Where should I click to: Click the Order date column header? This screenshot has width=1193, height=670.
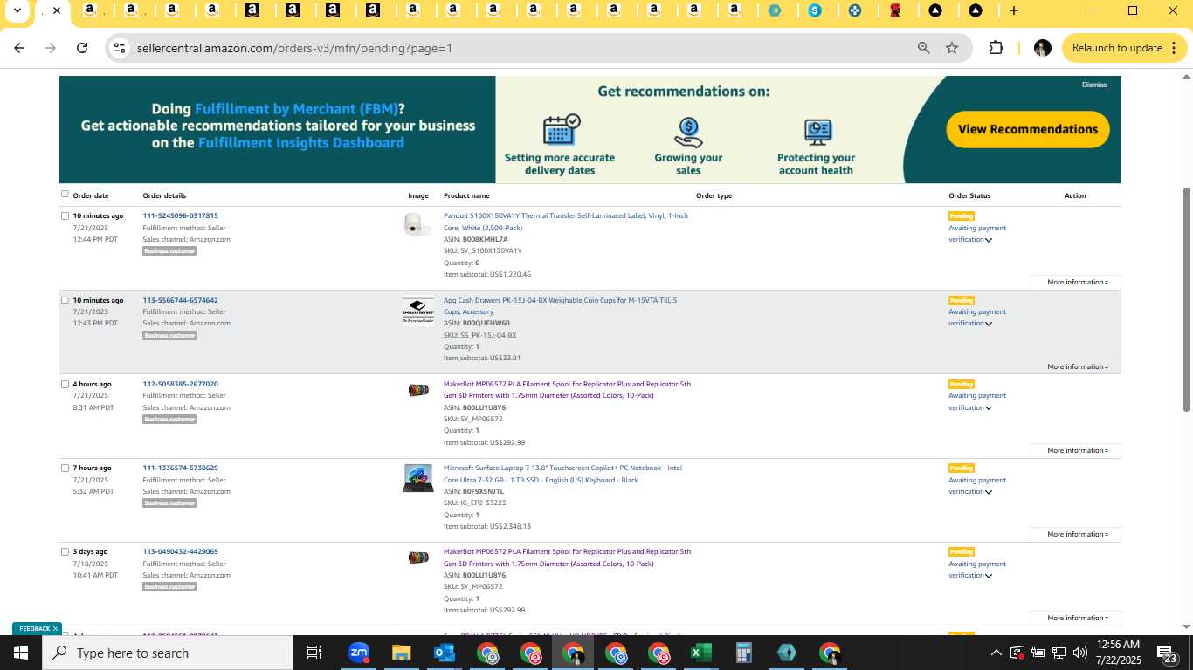click(x=91, y=195)
